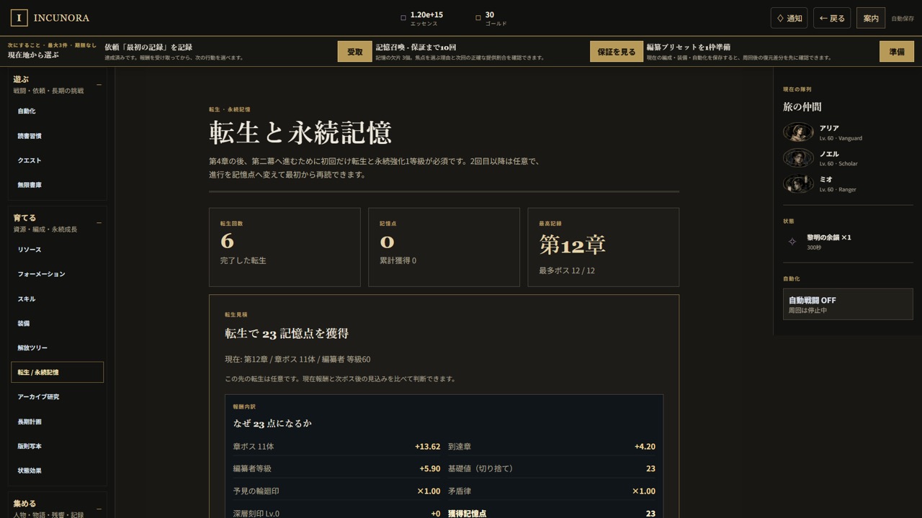Open 版刷写本 in the sidebar
The height and width of the screenshot is (518, 922).
pos(58,446)
